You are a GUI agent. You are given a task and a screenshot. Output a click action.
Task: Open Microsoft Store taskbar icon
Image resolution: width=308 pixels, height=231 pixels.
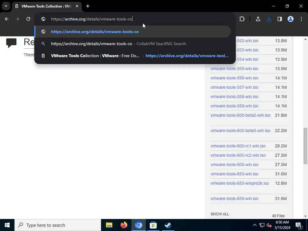[153, 225]
